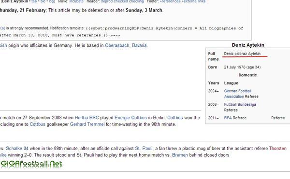The height and width of the screenshot is (179, 290).
Task: Click the Cottbus link before 'won the'
Action: [x=175, y=118]
